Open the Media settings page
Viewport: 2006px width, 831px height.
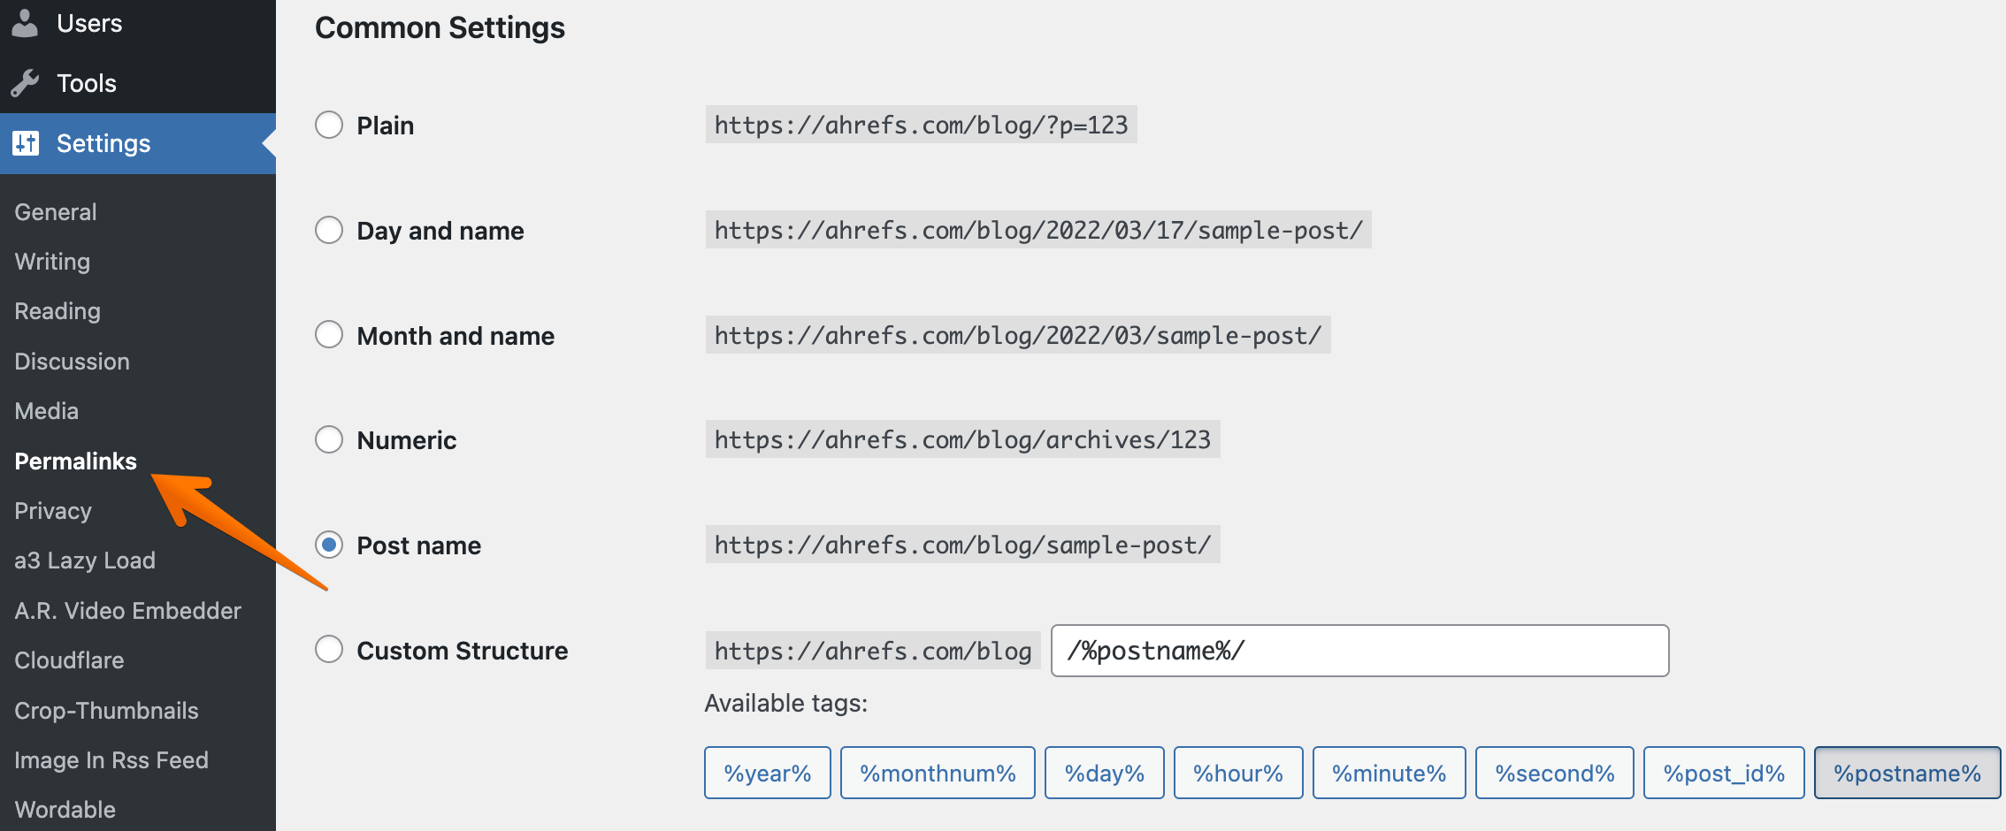click(45, 410)
